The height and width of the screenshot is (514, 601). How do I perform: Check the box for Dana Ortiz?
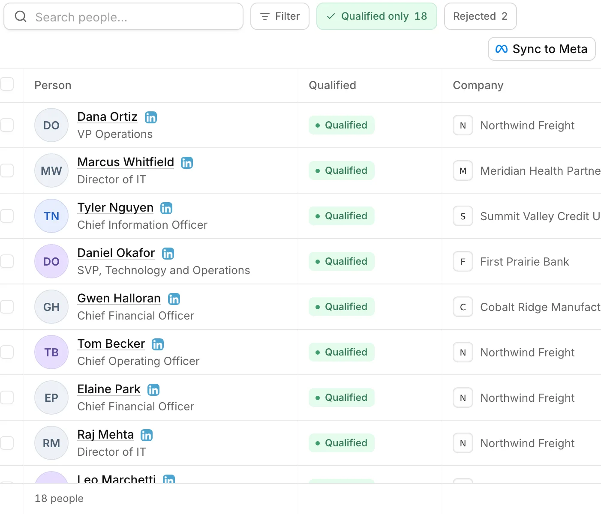(x=6, y=125)
